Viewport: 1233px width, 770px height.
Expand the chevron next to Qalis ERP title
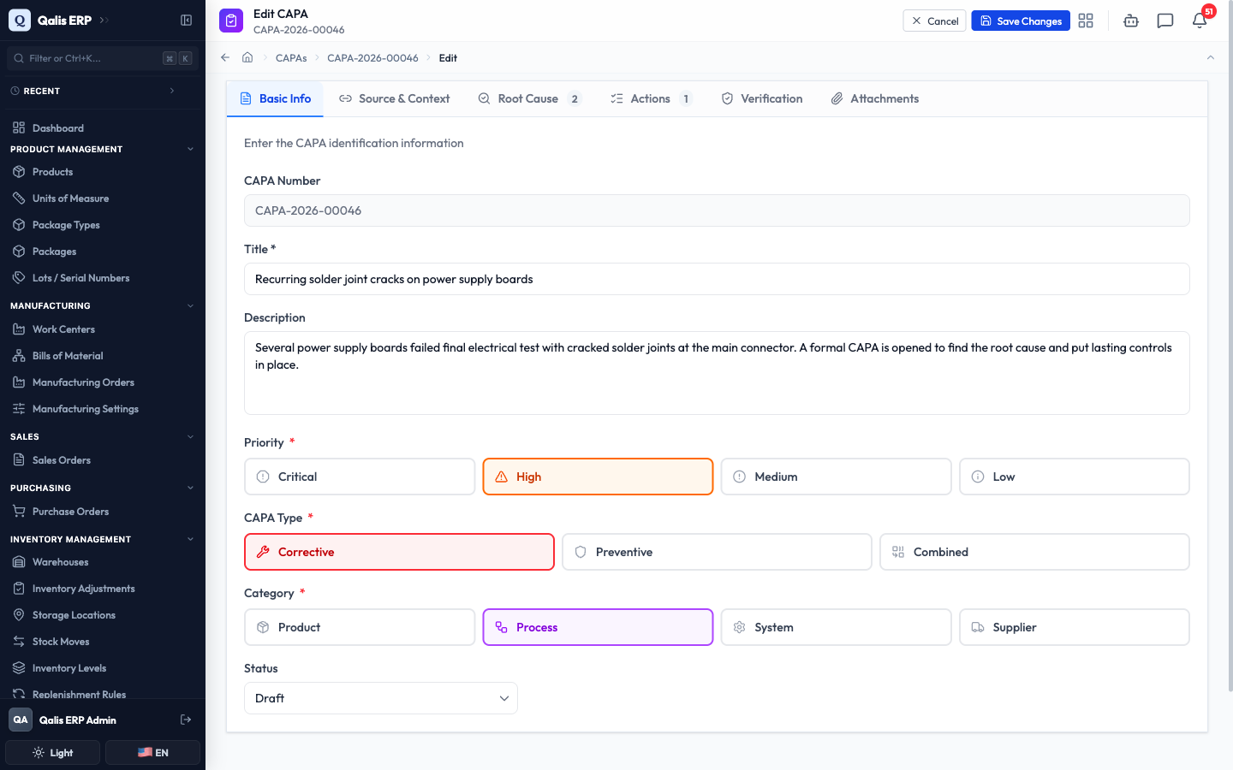tap(104, 20)
